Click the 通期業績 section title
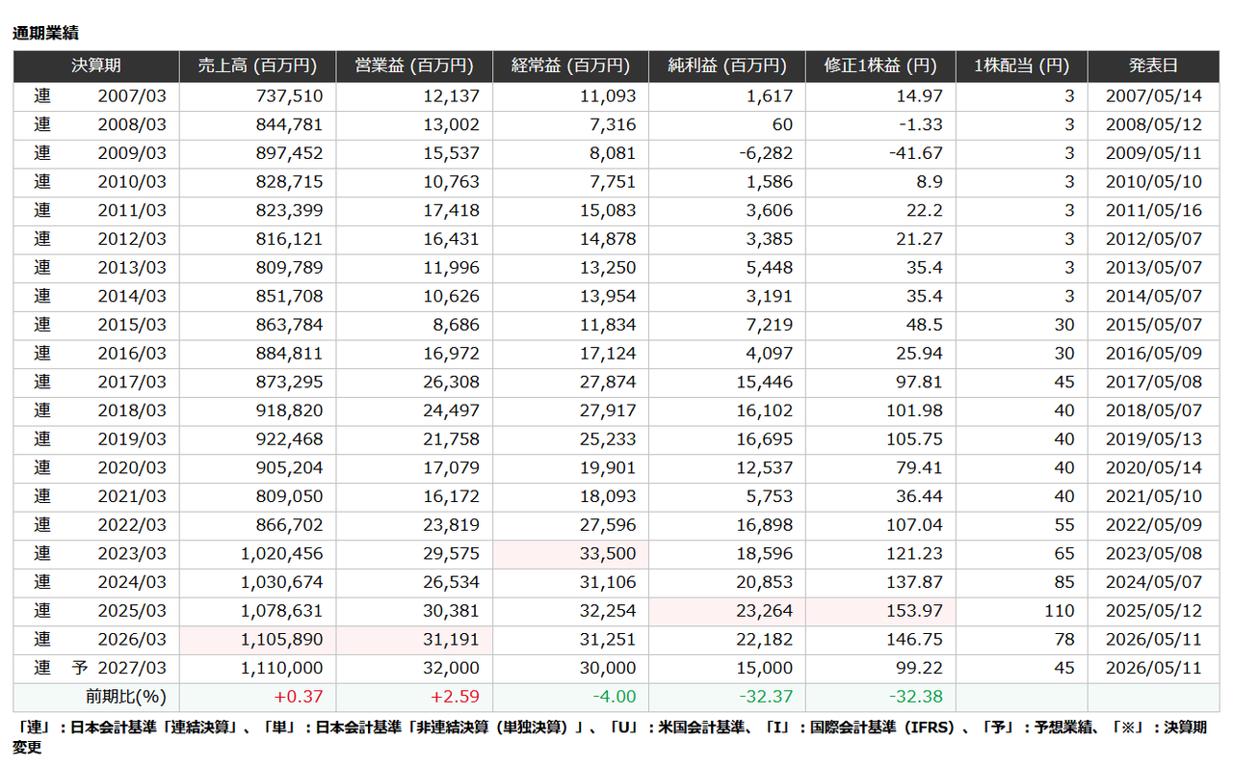1233x768 pixels. click(45, 33)
